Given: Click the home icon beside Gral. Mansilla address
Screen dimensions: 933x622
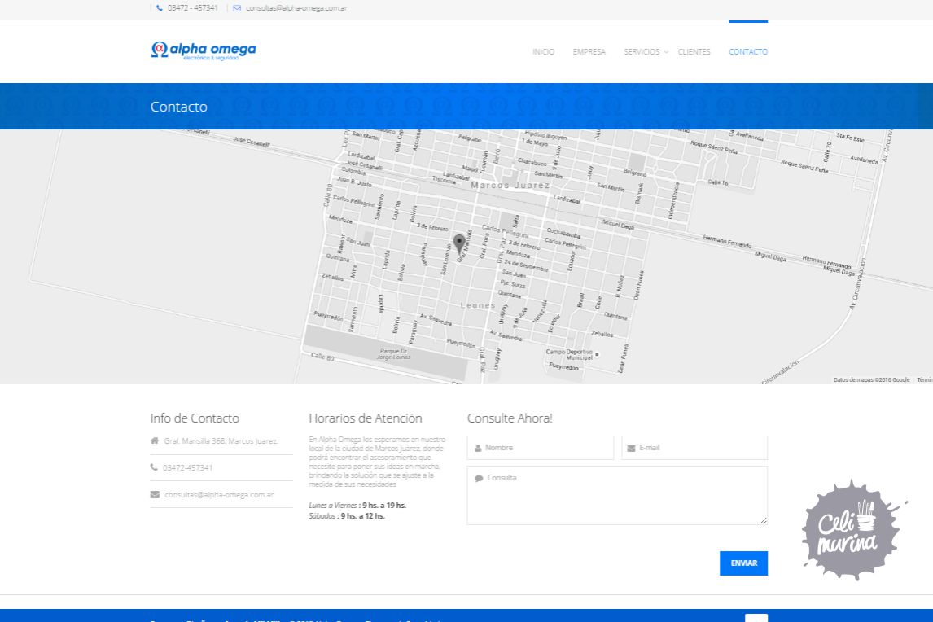Looking at the screenshot, I should pyautogui.click(x=155, y=440).
